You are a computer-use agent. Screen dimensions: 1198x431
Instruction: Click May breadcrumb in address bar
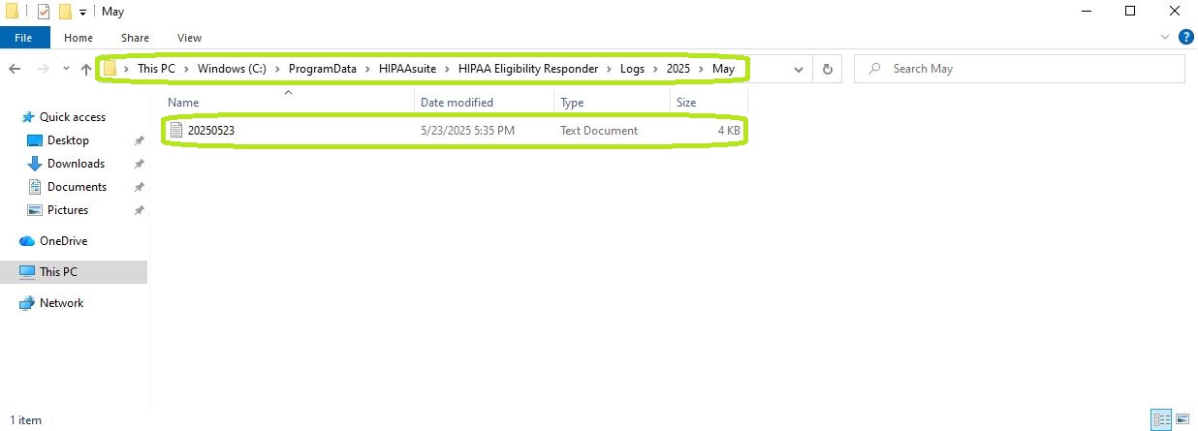pyautogui.click(x=723, y=69)
